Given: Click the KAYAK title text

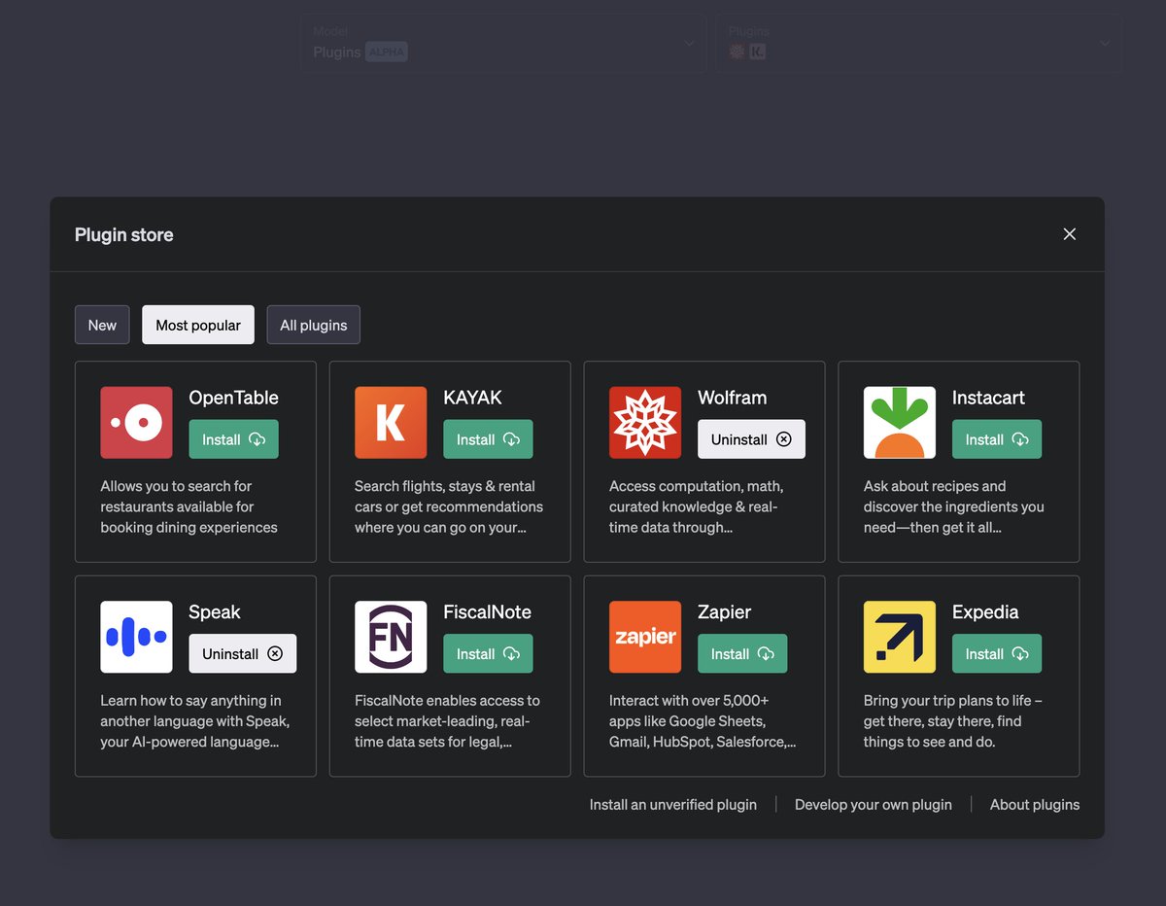Looking at the screenshot, I should [472, 398].
